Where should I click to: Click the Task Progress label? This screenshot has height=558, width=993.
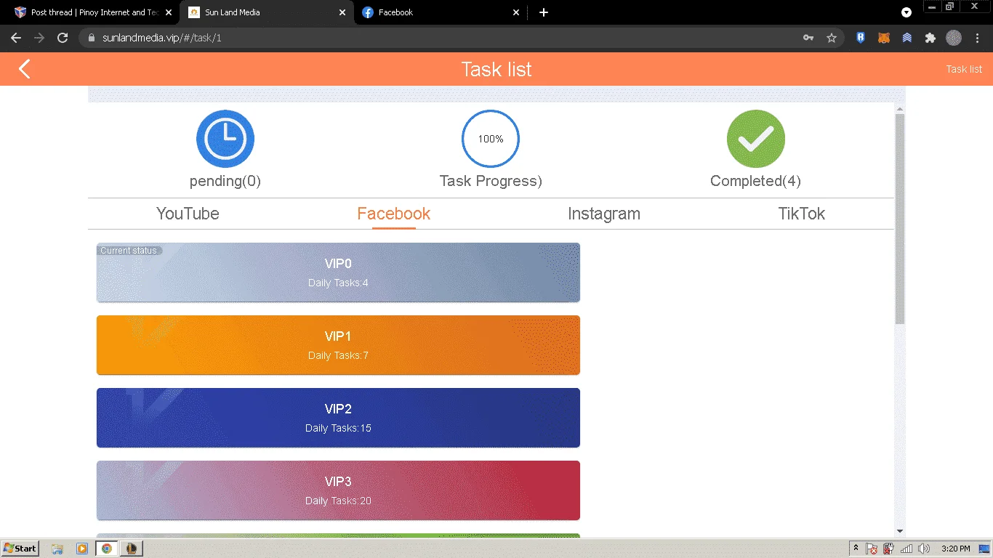point(491,181)
